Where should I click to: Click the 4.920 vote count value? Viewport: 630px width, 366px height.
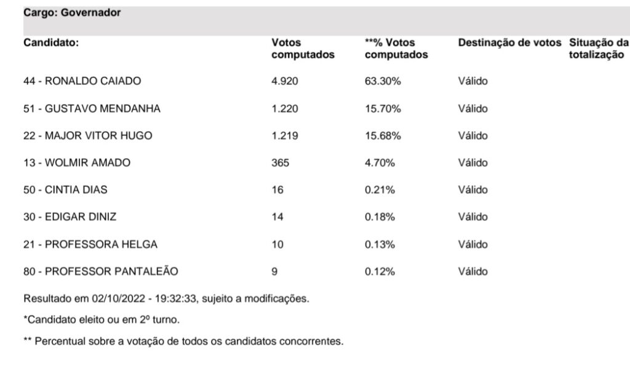coord(284,81)
